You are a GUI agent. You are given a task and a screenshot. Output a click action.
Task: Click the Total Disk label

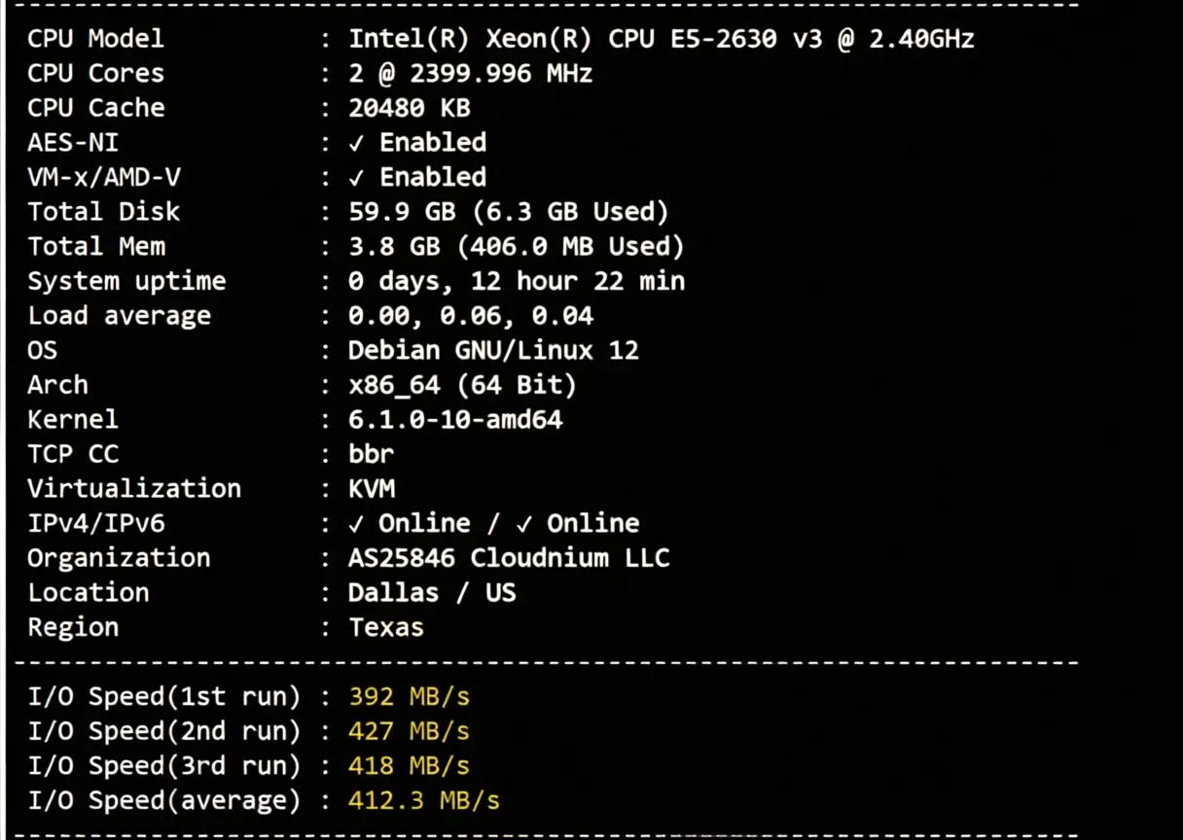[103, 212]
